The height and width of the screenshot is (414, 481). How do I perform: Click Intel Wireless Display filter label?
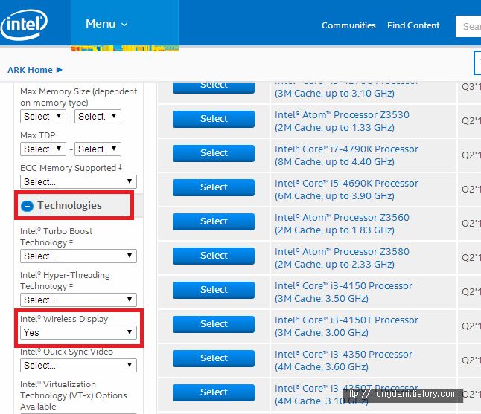pyautogui.click(x=64, y=319)
